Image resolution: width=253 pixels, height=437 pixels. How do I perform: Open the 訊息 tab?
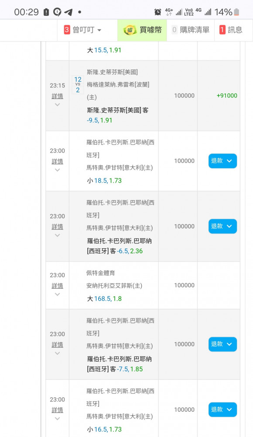[x=231, y=30]
